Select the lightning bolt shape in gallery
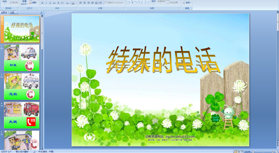The image size is (279, 153). point(132,2)
